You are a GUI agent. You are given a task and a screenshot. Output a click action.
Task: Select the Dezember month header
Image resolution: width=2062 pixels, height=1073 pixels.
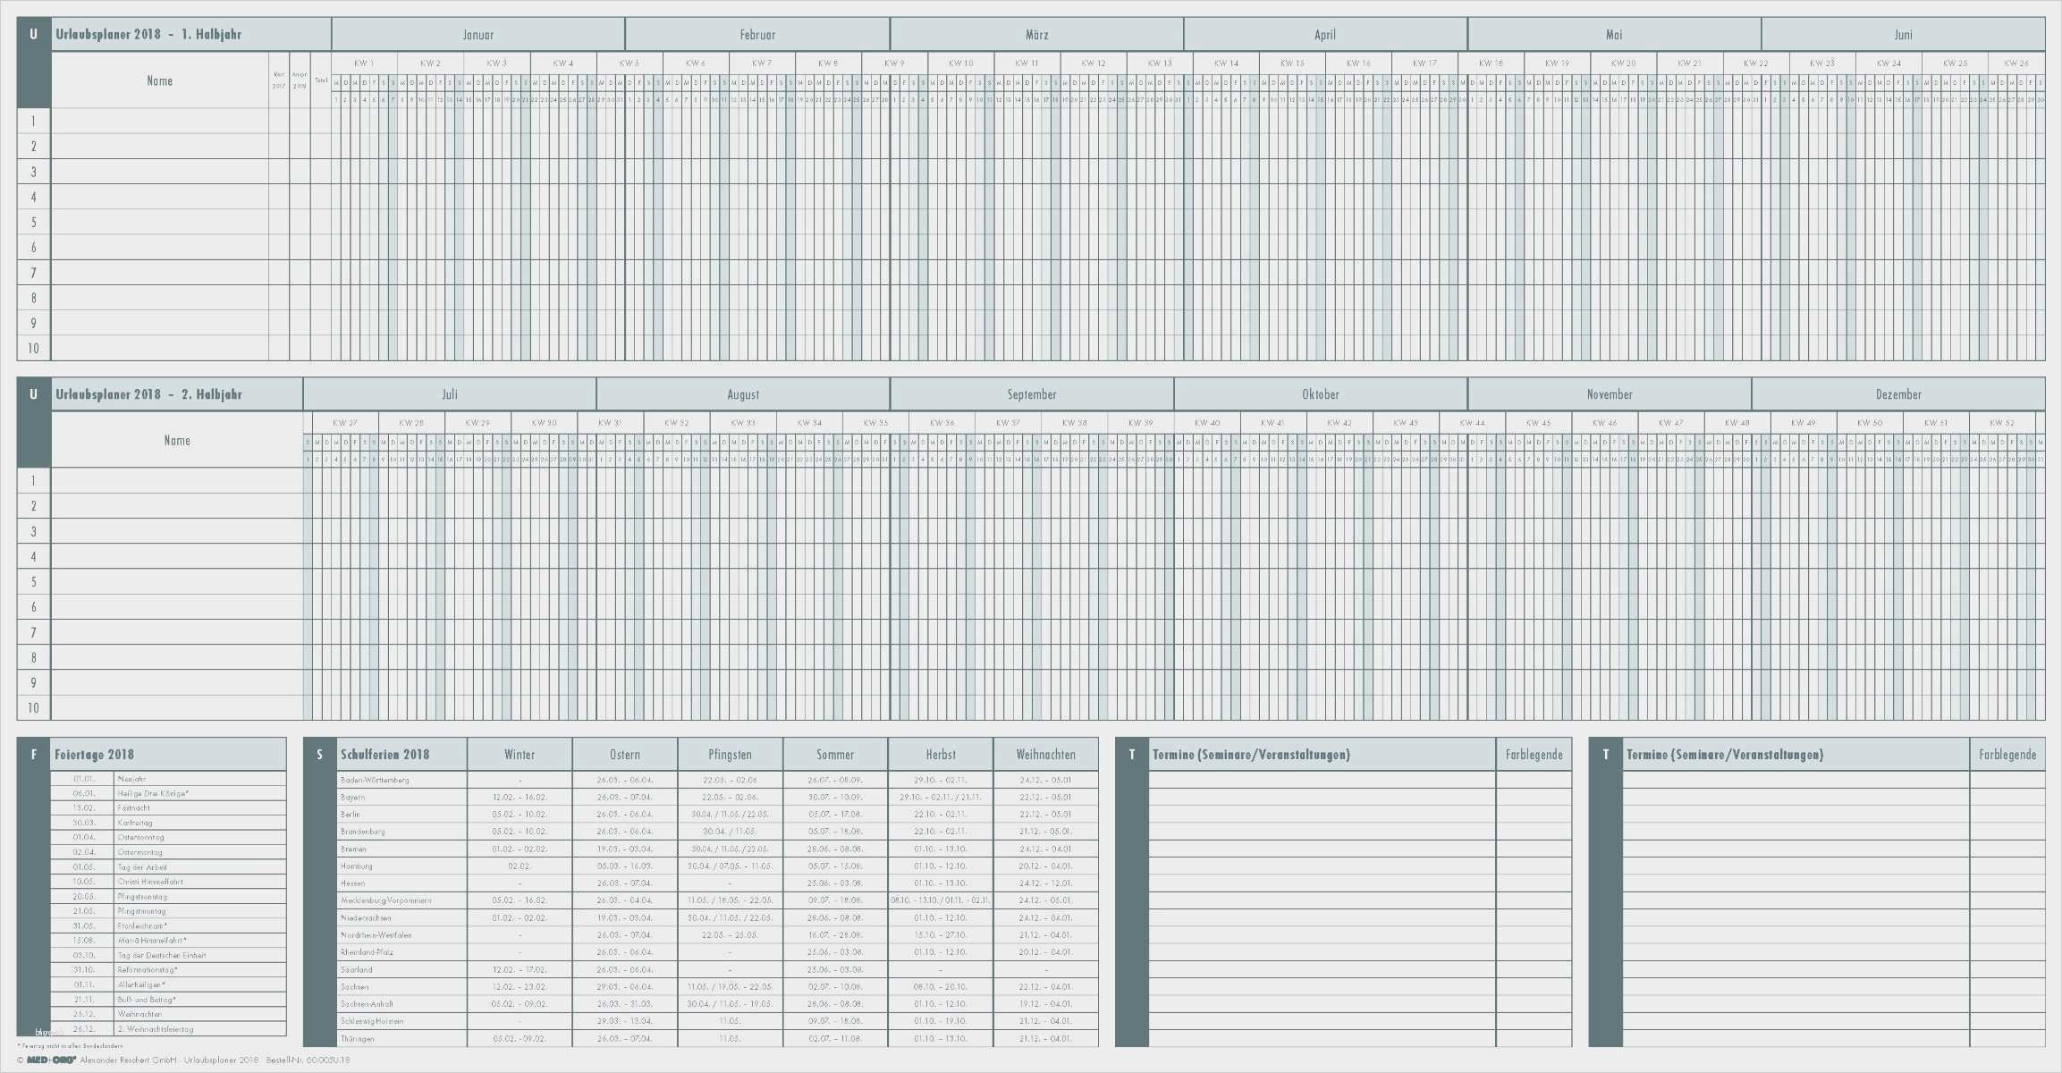click(1897, 394)
